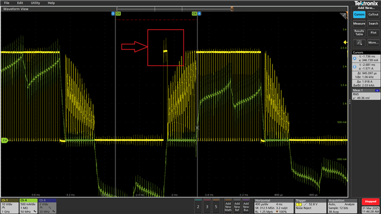Click the Add New Bus button
Image resolution: width=381 pixels, height=214 pixels.
click(246, 206)
